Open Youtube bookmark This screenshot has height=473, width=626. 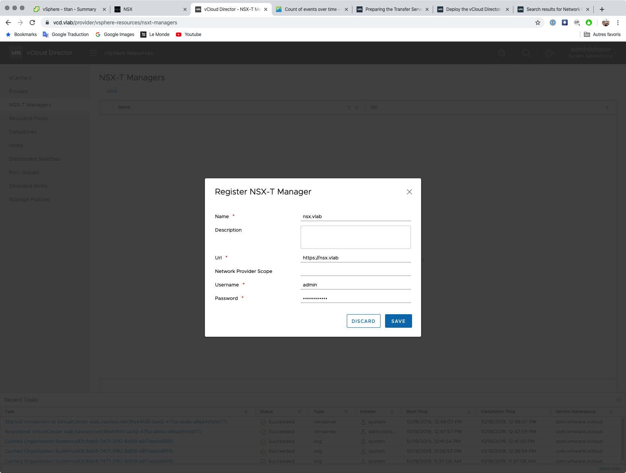point(189,35)
